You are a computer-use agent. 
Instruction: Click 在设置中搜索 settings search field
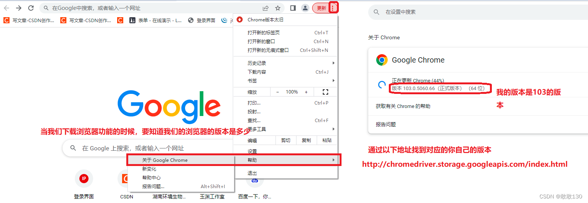pos(478,12)
